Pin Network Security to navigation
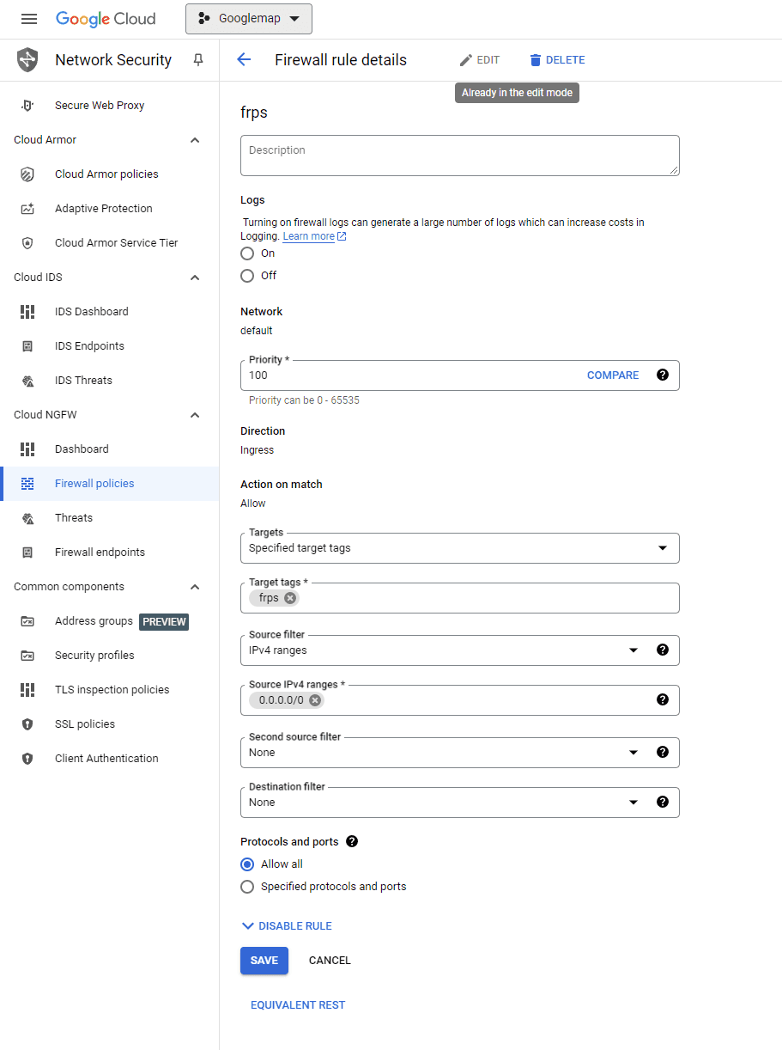This screenshot has width=782, height=1050. tap(197, 60)
